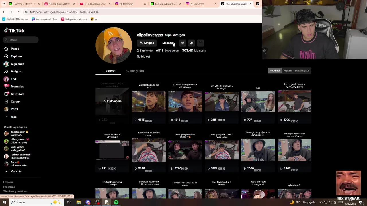Open video 'Llovergas quiere llevar amigas'

[185, 150]
